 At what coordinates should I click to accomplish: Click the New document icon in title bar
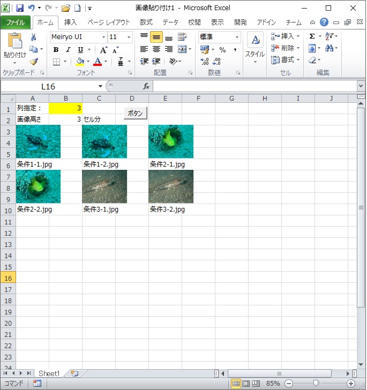coord(78,8)
